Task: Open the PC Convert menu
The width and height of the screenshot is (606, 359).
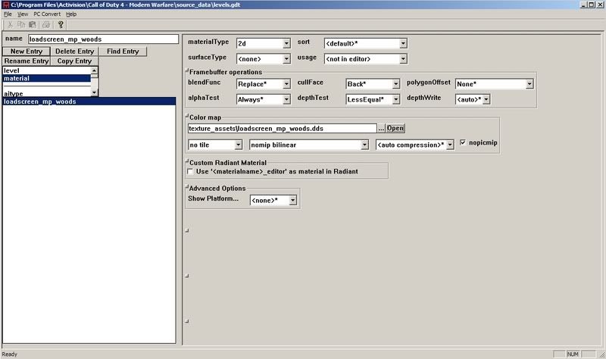Action: [47, 14]
